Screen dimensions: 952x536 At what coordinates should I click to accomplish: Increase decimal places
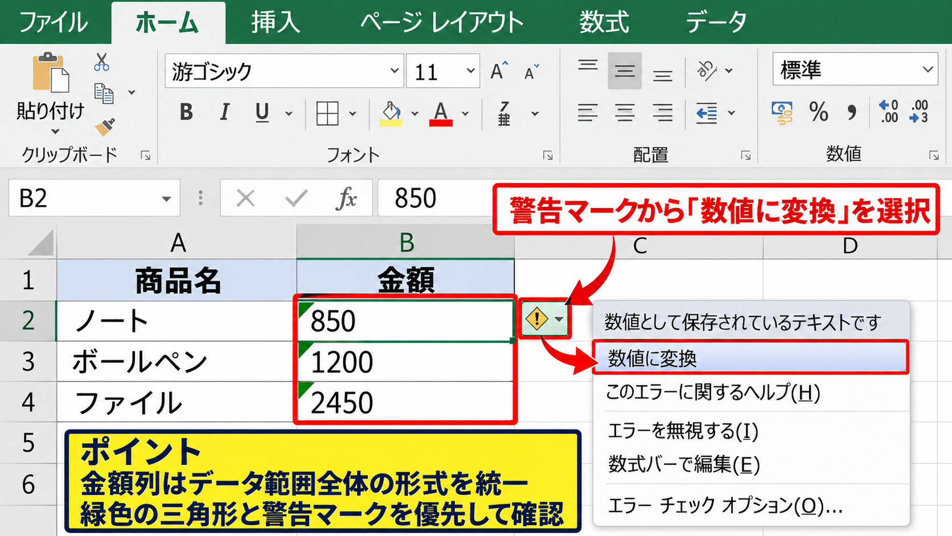tap(888, 112)
